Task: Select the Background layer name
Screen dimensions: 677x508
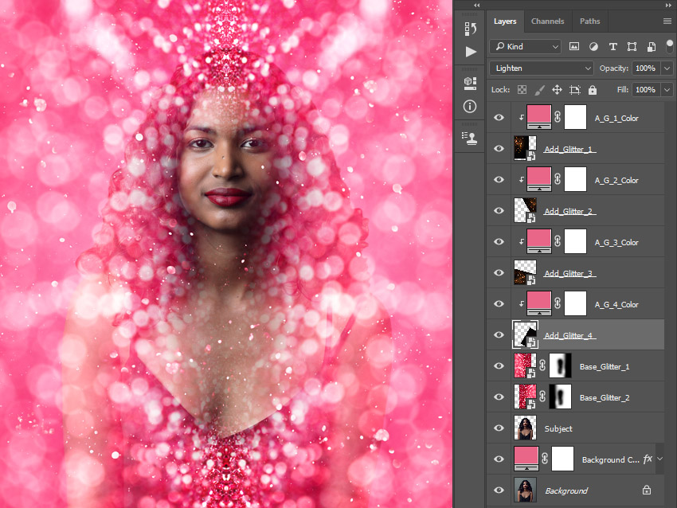Action: coord(566,490)
